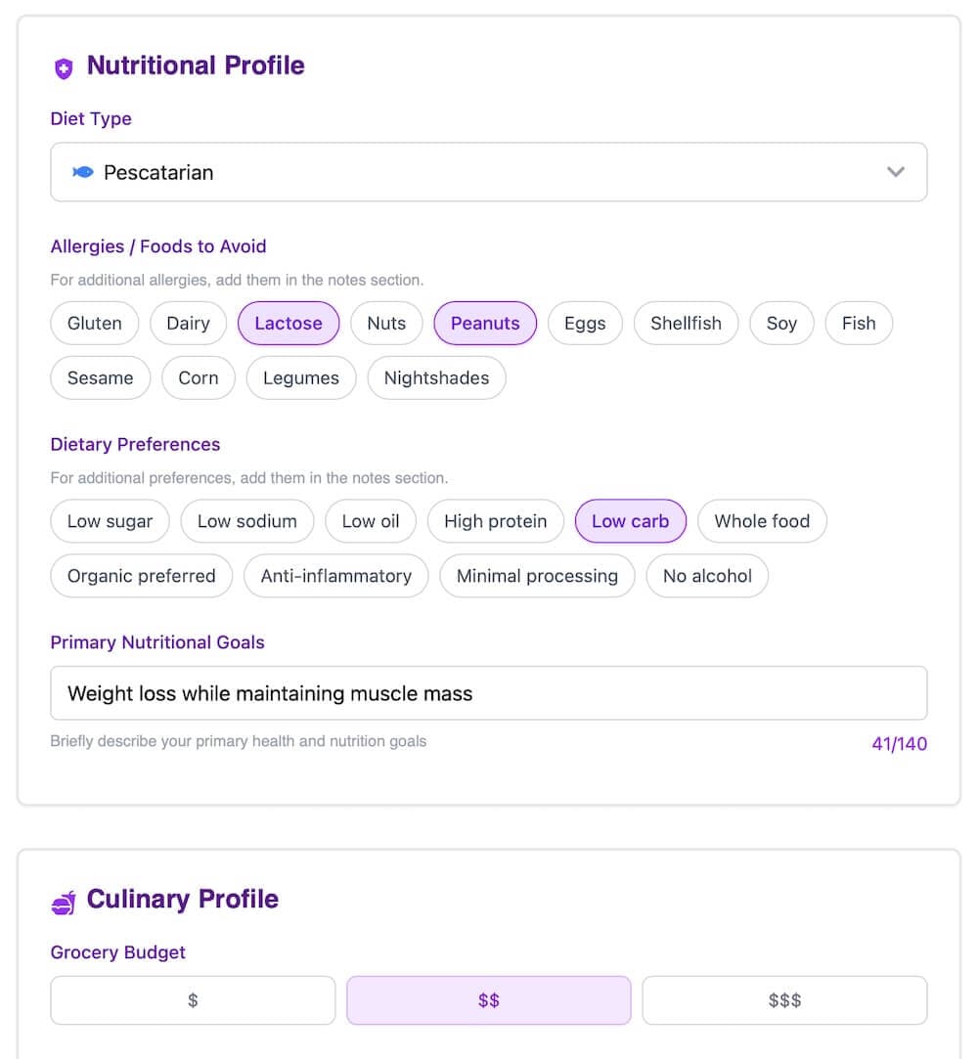This screenshot has height=1059, width=978.
Task: Click the 41/140 character counter
Action: tap(899, 743)
